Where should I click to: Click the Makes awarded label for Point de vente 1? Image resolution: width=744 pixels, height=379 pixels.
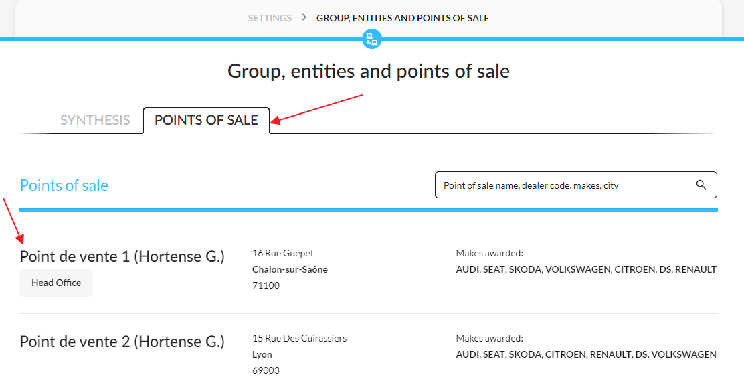click(489, 254)
